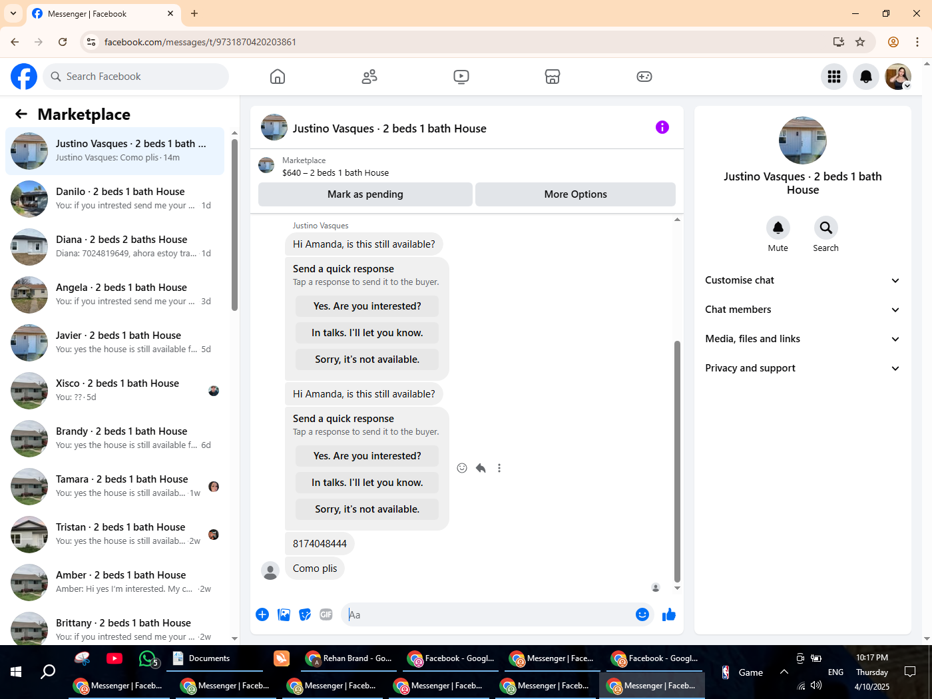Open Danilo 2 beds 1 bath conversation
932x699 pixels.
[115, 199]
